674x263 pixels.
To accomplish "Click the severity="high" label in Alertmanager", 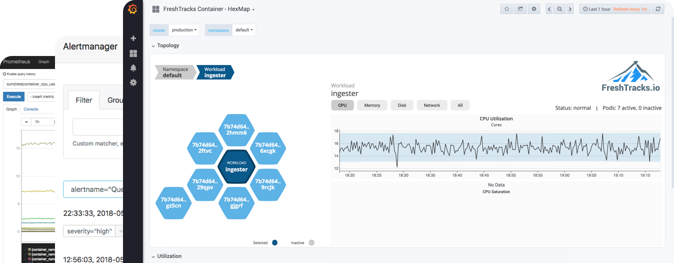I will [x=89, y=231].
